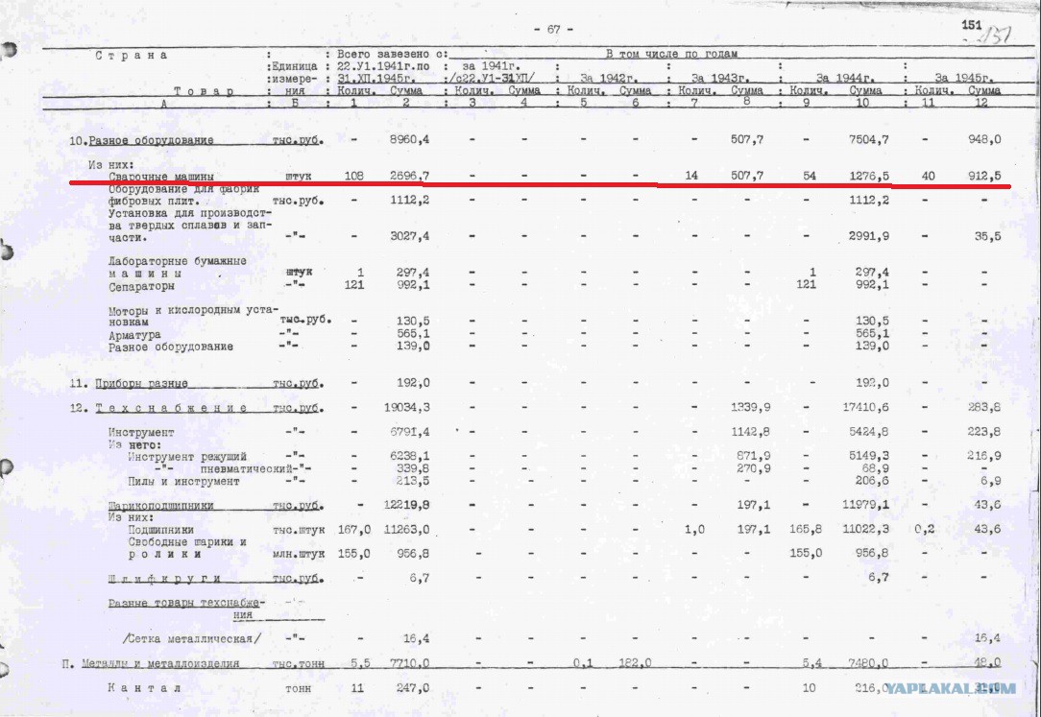Screen dimensions: 1041x717
Task: Click the 'Техснабжение' section heading
Action: coord(171,408)
